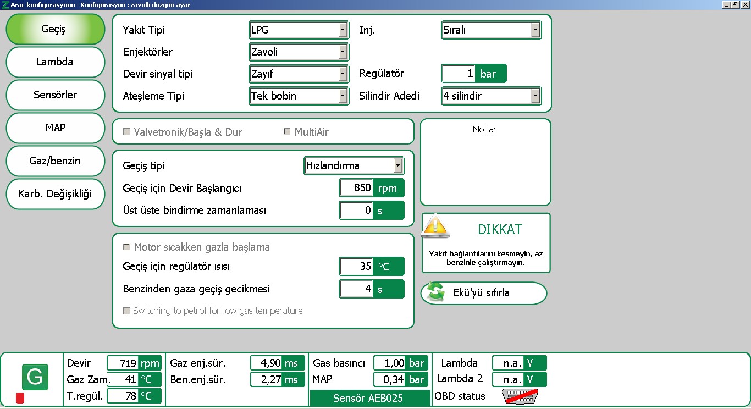Click the red fuel level indicator
The width and height of the screenshot is (751, 409).
[x=20, y=399]
